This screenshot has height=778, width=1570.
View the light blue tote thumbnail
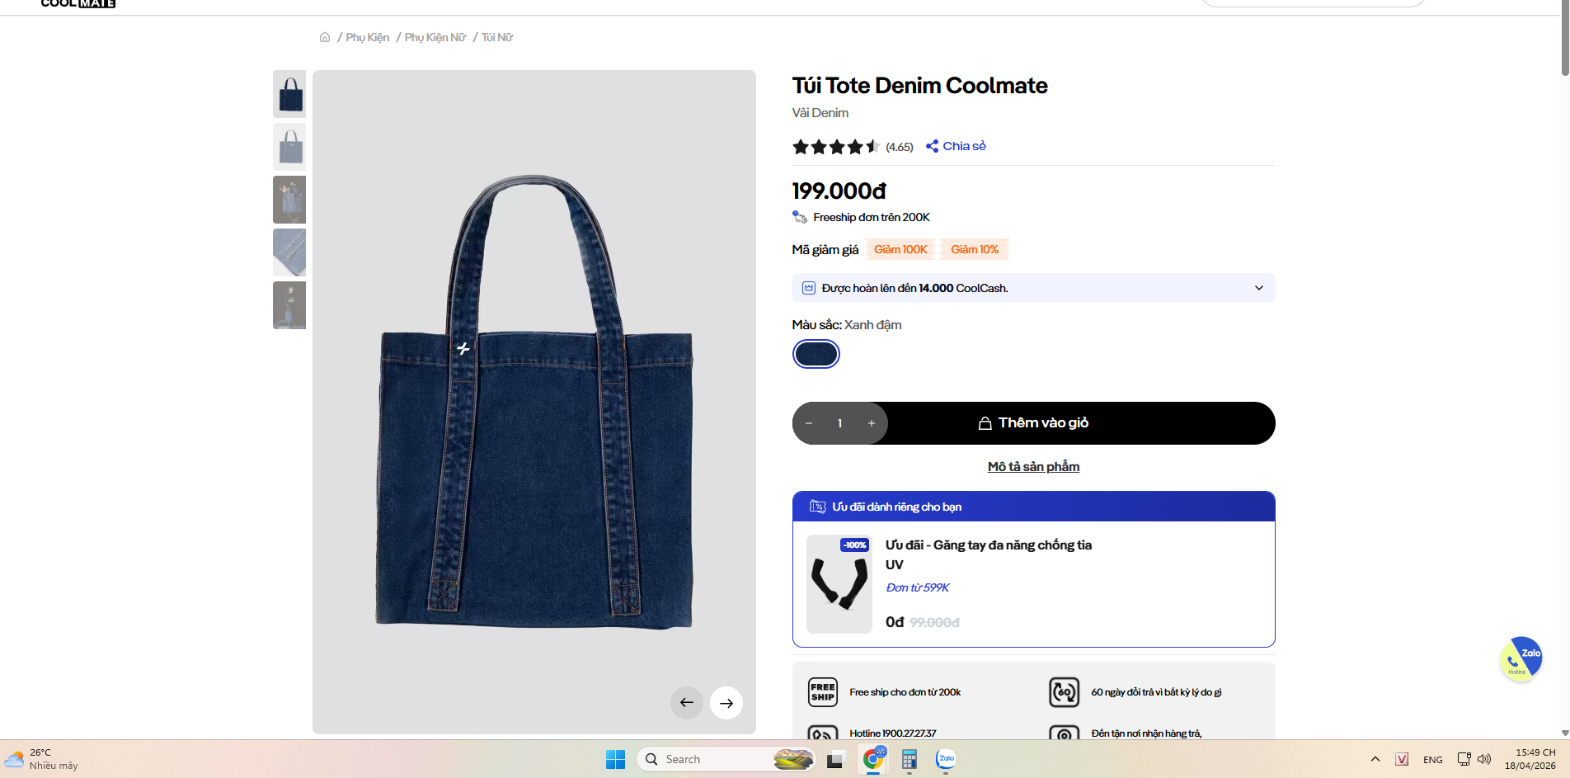(289, 147)
